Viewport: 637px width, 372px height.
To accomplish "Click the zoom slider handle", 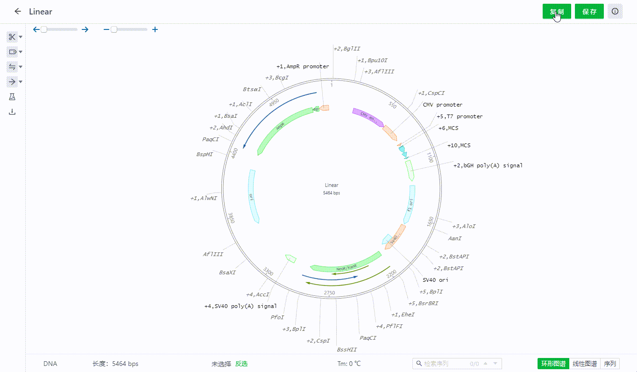I will point(114,29).
